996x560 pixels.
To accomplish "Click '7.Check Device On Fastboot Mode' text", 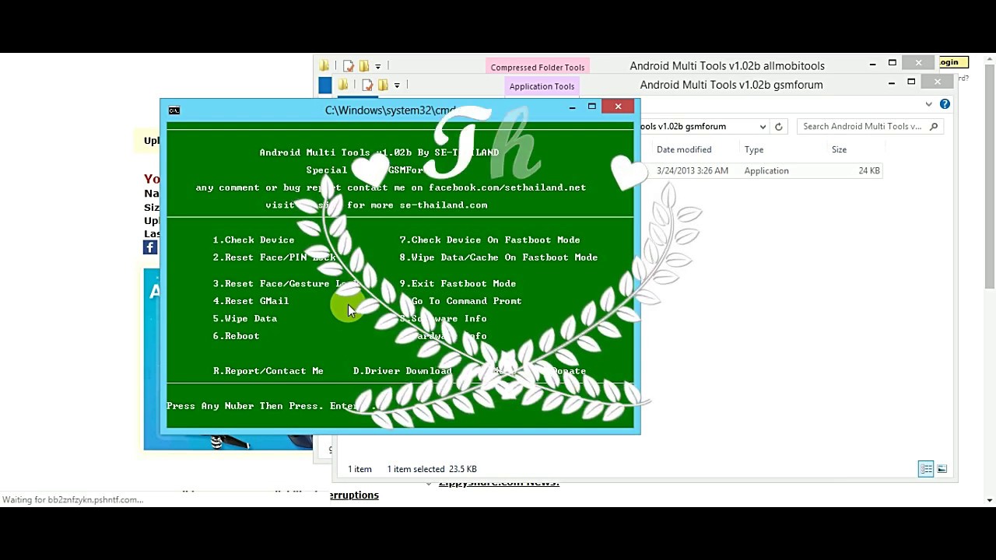I will [489, 240].
